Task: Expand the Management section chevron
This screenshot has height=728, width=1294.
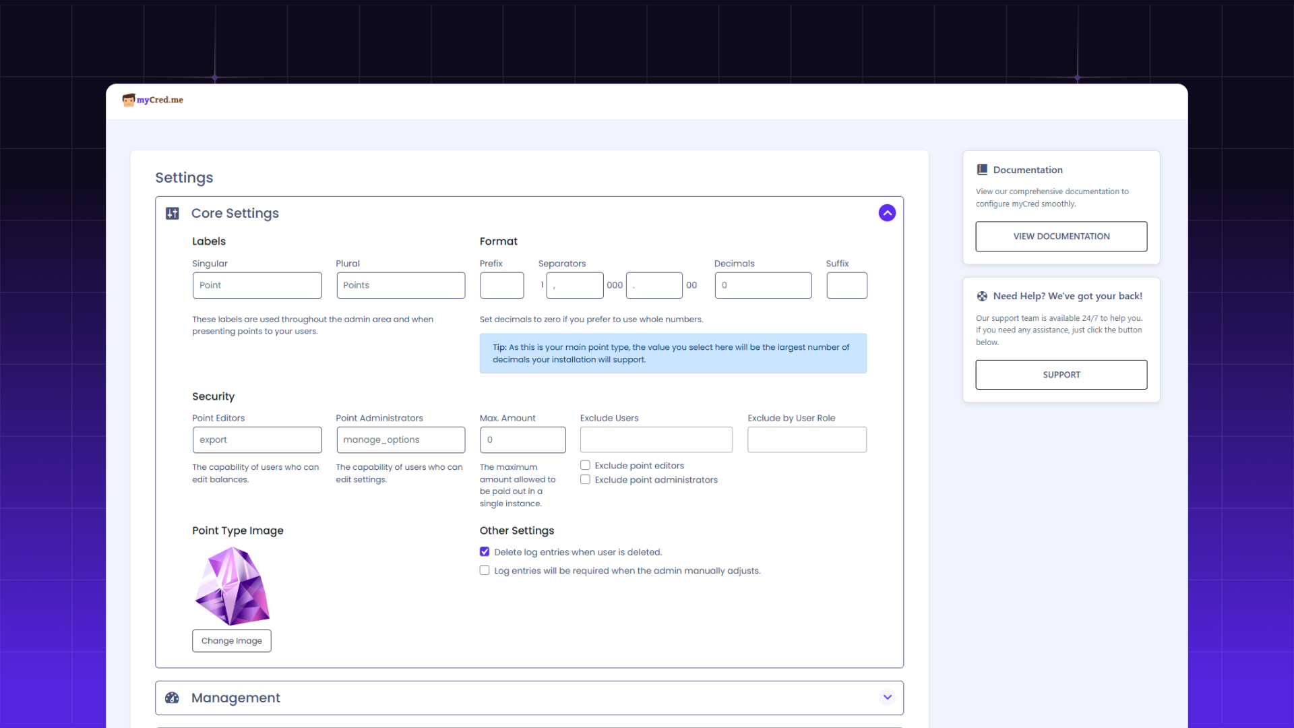Action: click(887, 698)
